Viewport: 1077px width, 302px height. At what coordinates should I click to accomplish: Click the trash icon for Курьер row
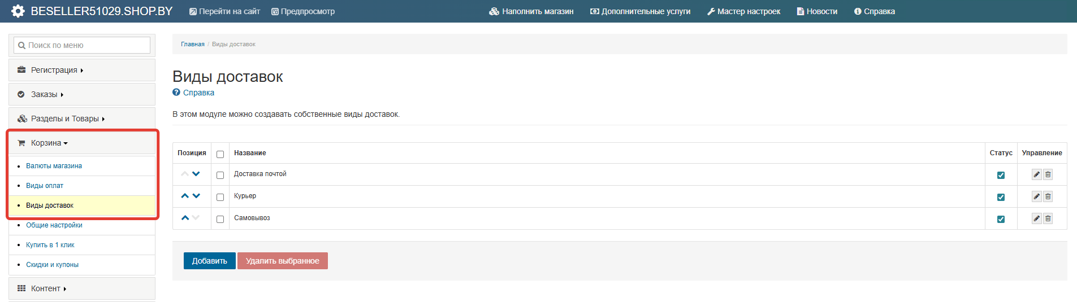coord(1048,196)
